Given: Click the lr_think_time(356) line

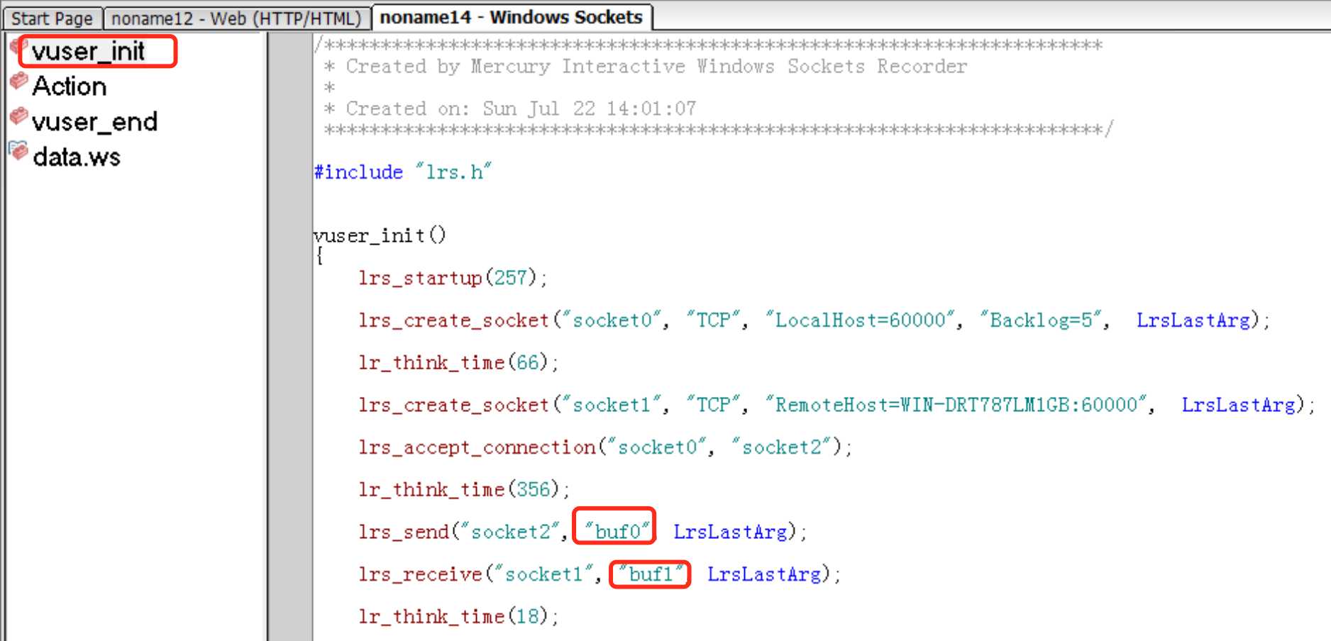Looking at the screenshot, I should tap(464, 489).
